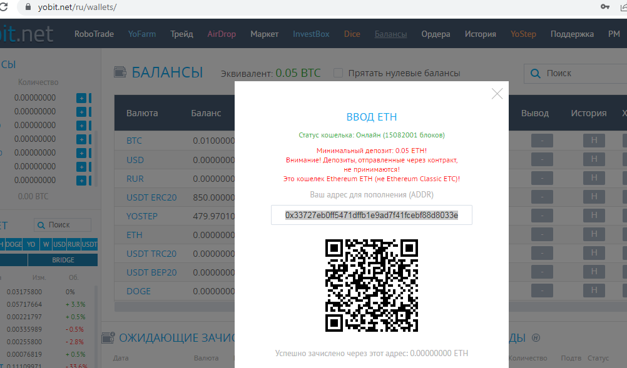627x368 pixels.
Task: Open USDT TRC20 currency link
Action: 151,254
